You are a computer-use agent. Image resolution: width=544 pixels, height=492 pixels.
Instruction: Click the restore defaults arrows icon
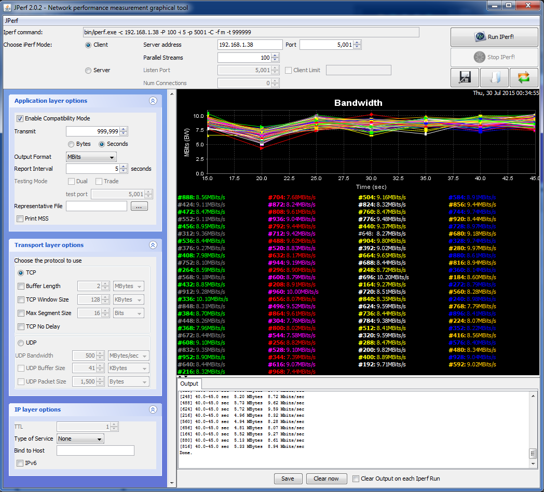pyautogui.click(x=524, y=77)
